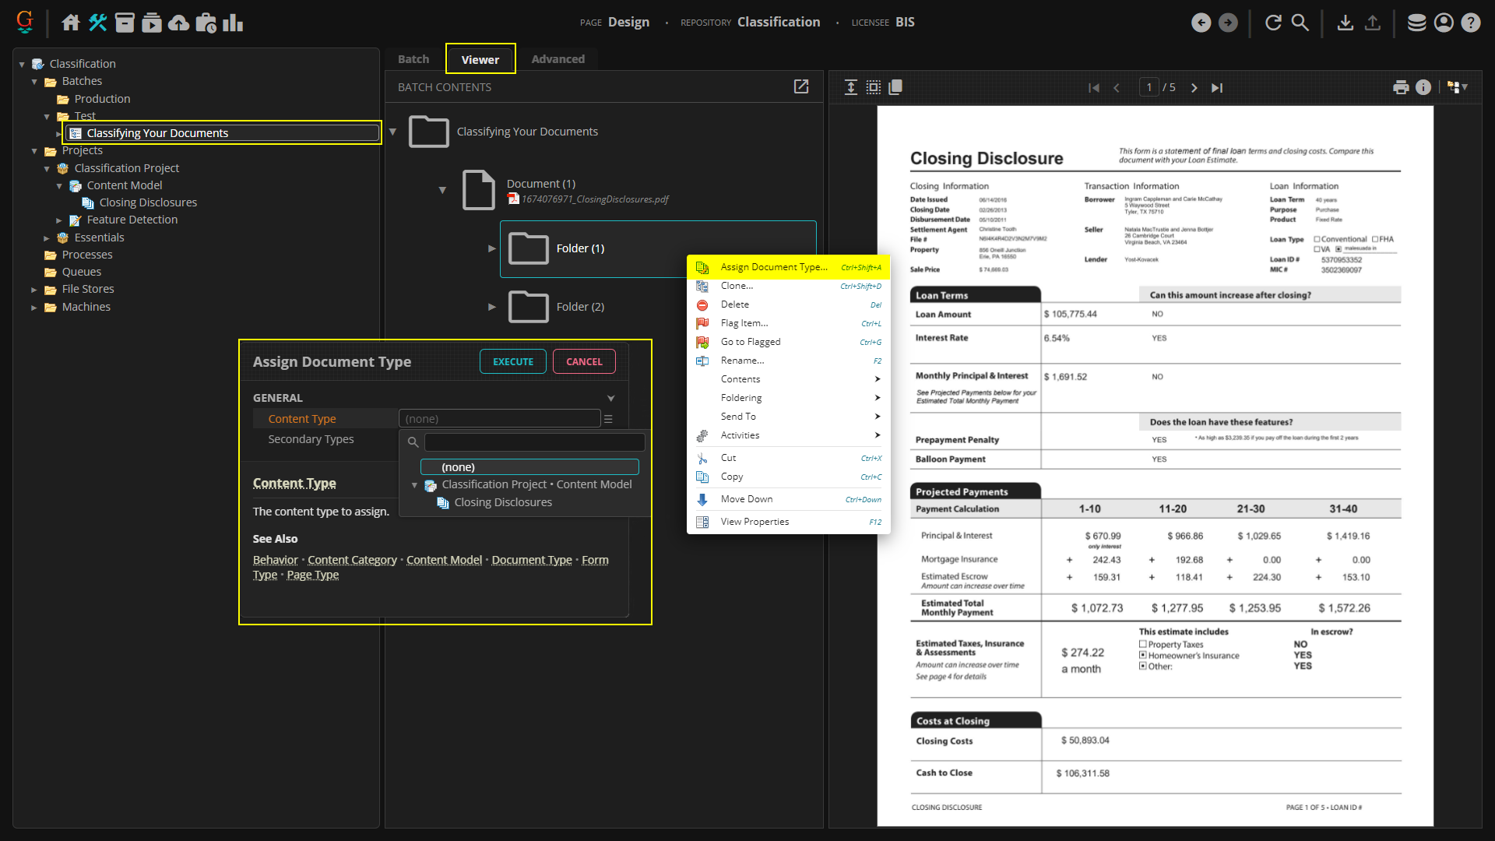Collapse the GENERAL section chevron

(610, 398)
